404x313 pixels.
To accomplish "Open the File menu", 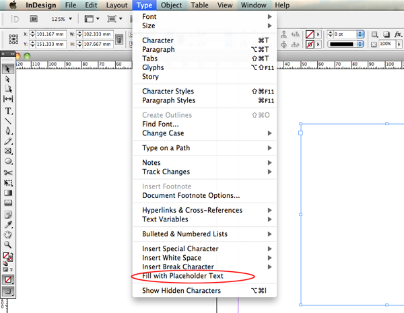I will point(70,5).
